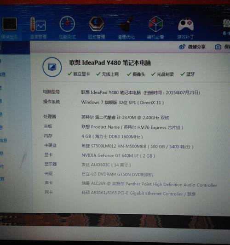Click the 处理器 row label

(x=50, y=117)
